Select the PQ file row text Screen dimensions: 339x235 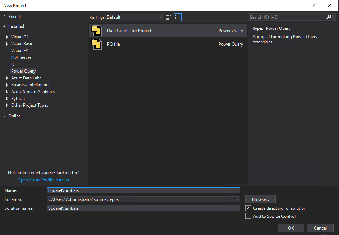(113, 44)
